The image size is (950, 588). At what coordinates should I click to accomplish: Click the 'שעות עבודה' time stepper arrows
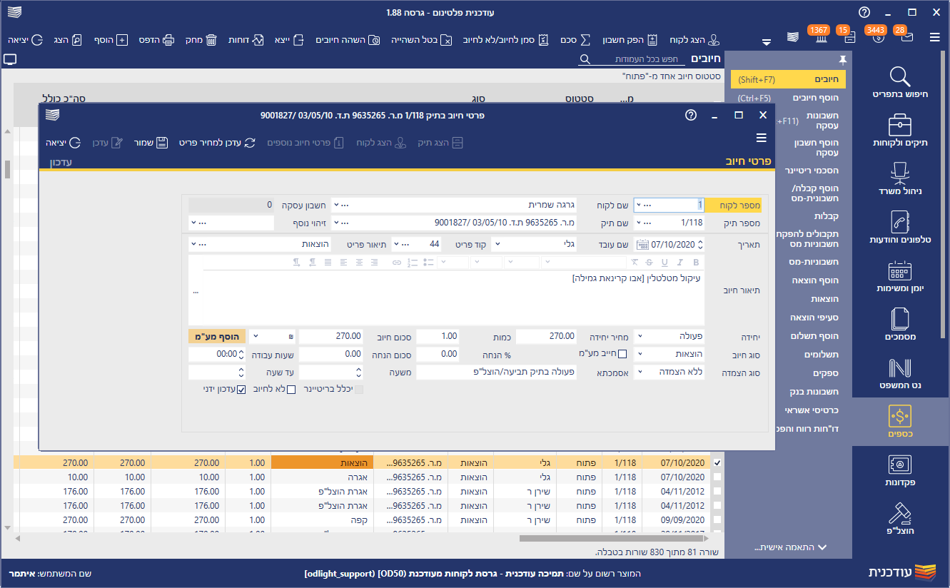[241, 354]
